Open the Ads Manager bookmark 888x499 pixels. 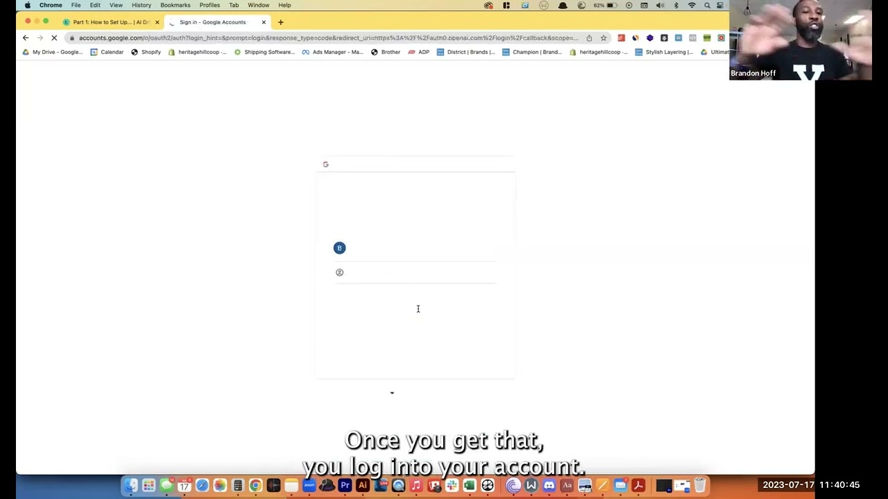pyautogui.click(x=332, y=52)
